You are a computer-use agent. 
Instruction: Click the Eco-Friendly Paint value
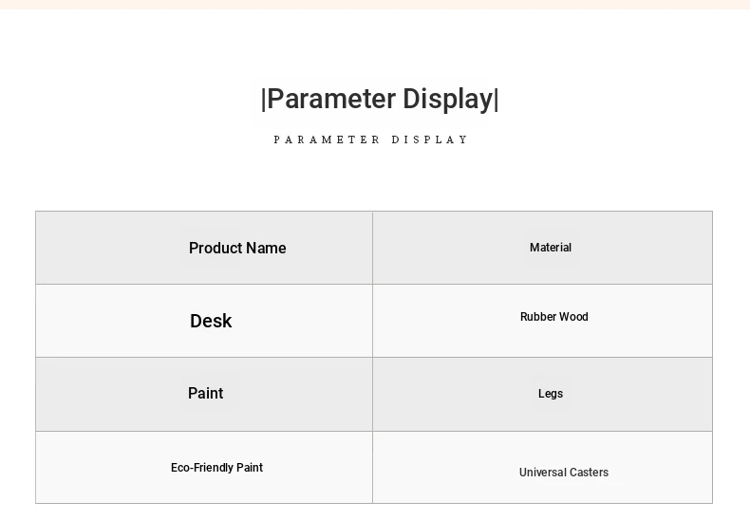216,468
